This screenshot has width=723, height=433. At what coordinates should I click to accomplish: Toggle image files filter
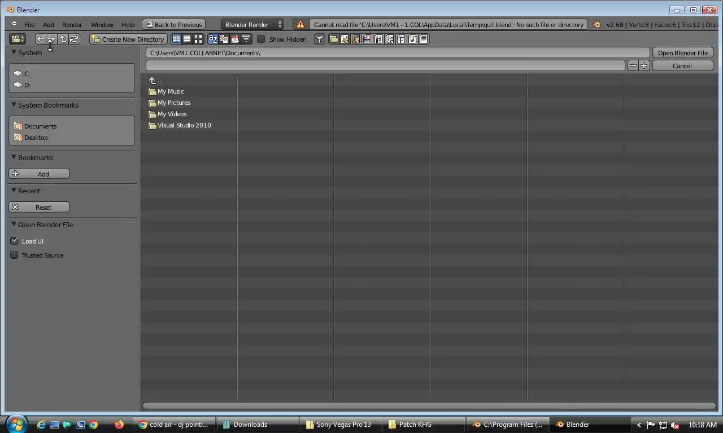[367, 39]
